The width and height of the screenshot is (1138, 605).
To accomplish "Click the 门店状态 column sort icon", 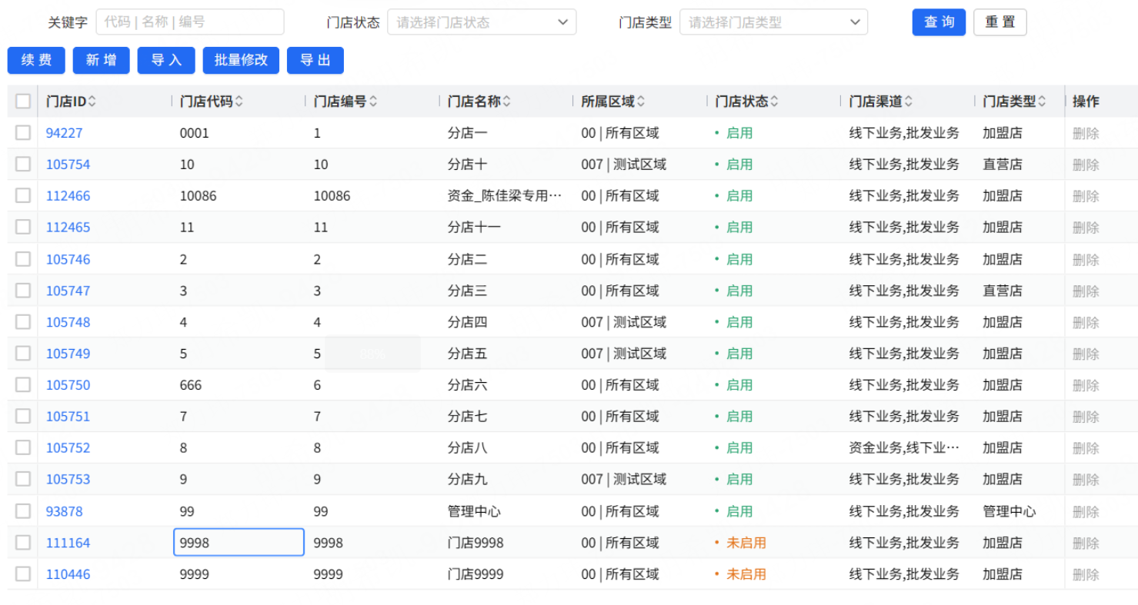I will [774, 101].
